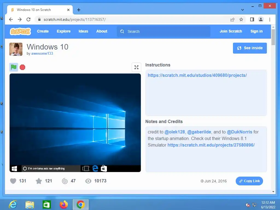Click the Copy Link button
Viewport: 280px width, 210px height.
click(x=249, y=181)
